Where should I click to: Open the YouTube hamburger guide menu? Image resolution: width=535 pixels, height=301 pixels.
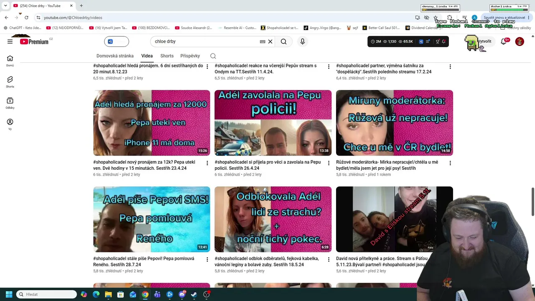pos(10,41)
